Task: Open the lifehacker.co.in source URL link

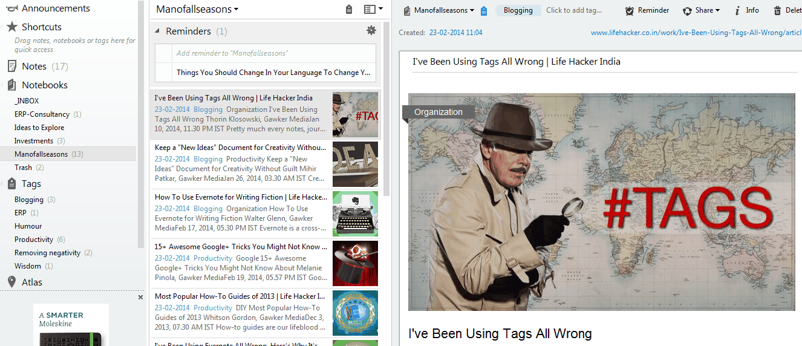Action: (x=696, y=33)
